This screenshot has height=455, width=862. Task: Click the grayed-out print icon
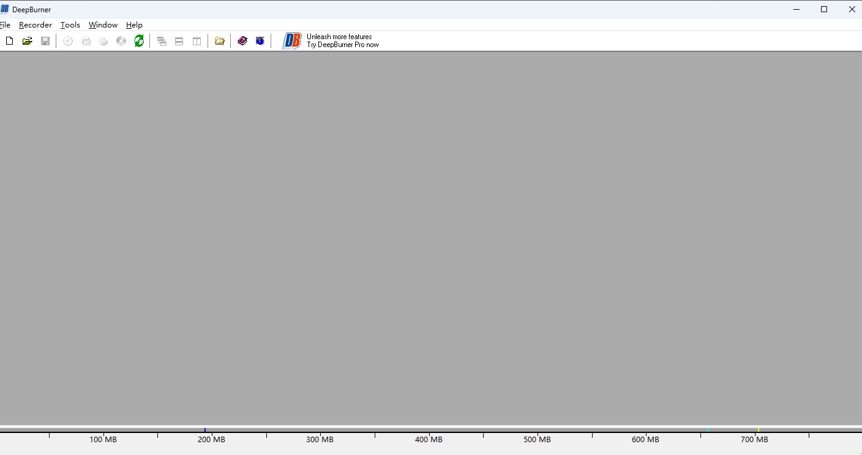[103, 41]
